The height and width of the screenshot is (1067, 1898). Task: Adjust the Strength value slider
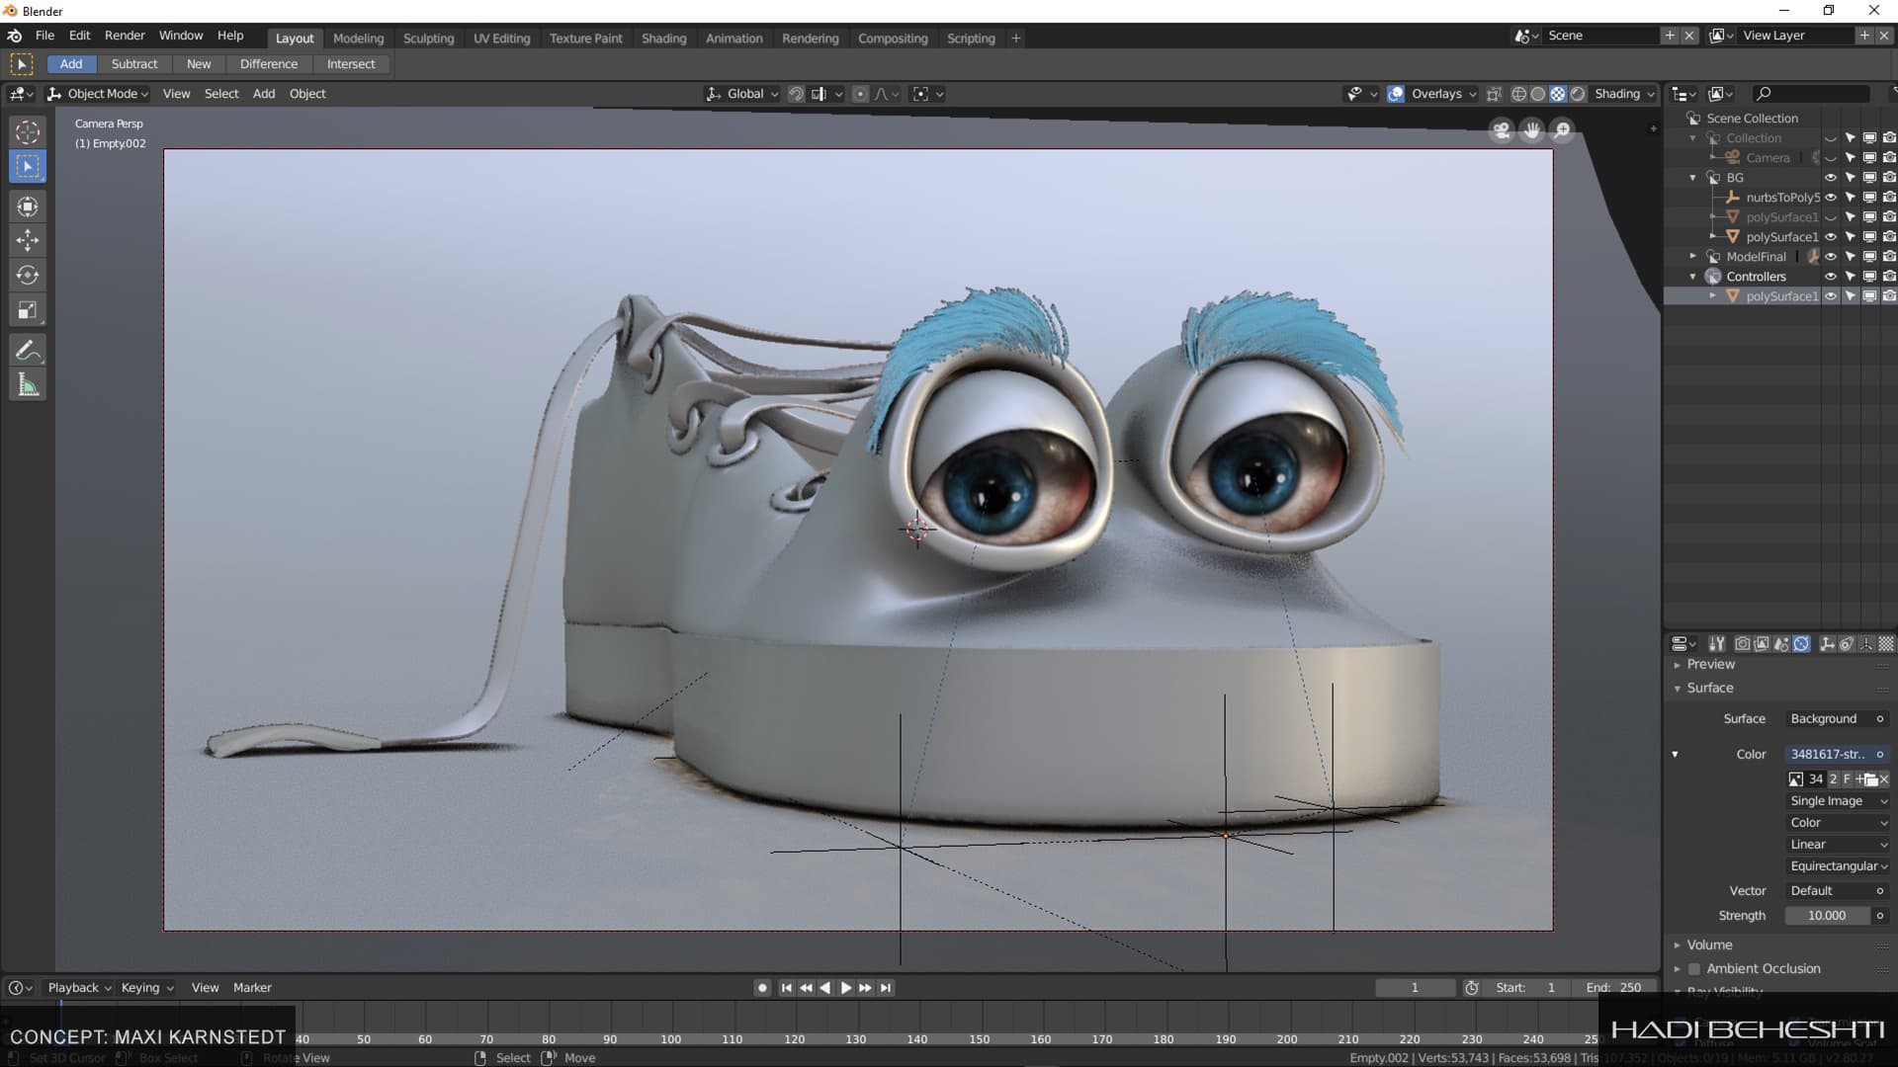tap(1826, 916)
